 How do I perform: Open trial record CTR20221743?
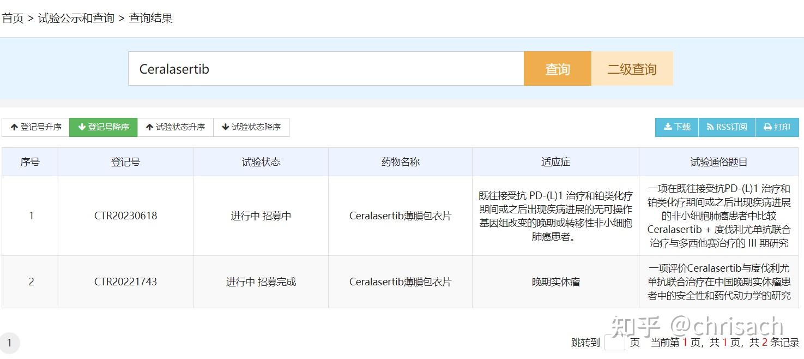click(x=125, y=282)
